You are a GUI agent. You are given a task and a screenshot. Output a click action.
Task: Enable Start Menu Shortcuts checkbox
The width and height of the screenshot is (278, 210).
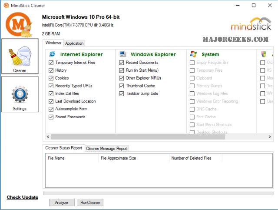coord(192,125)
